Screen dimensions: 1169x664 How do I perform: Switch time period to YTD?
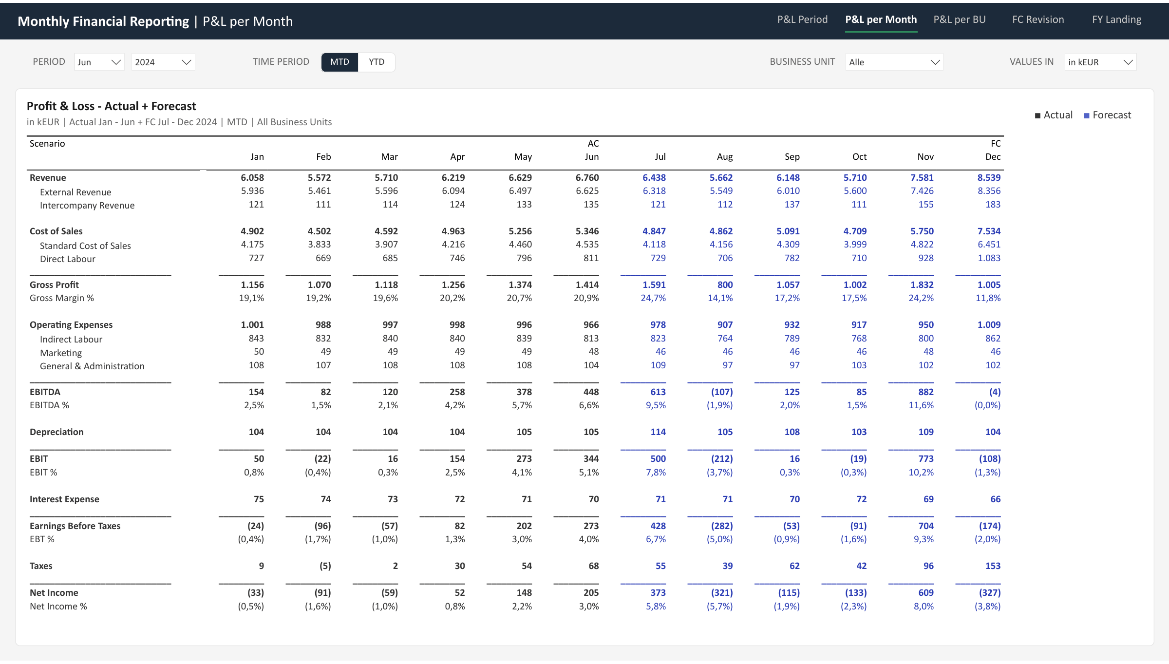click(x=377, y=62)
